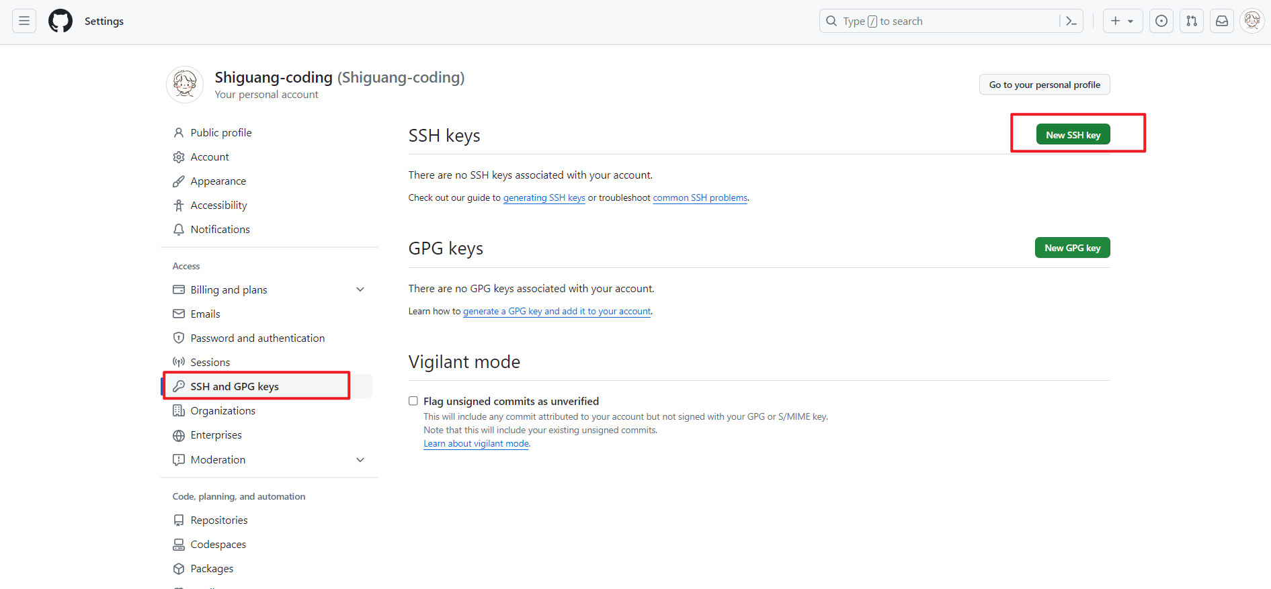Screen dimensions: 1271x589
Task: Click the Password shield icon
Action: 179,338
